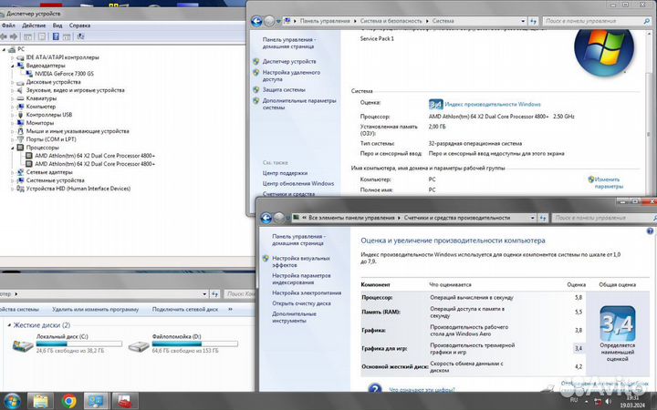The height and width of the screenshot is (410, 657).
Task: Click the Изменить параметры link
Action: [607, 179]
